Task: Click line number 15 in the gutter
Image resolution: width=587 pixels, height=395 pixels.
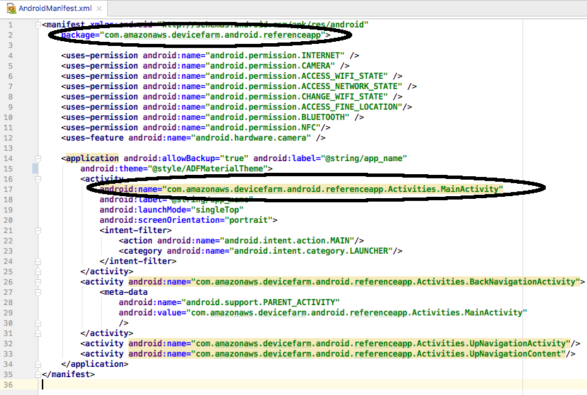Action: 8,169
